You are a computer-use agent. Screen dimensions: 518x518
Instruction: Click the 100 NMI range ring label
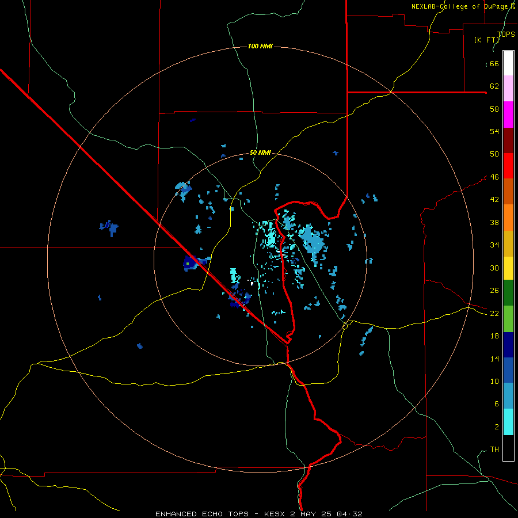tap(260, 46)
